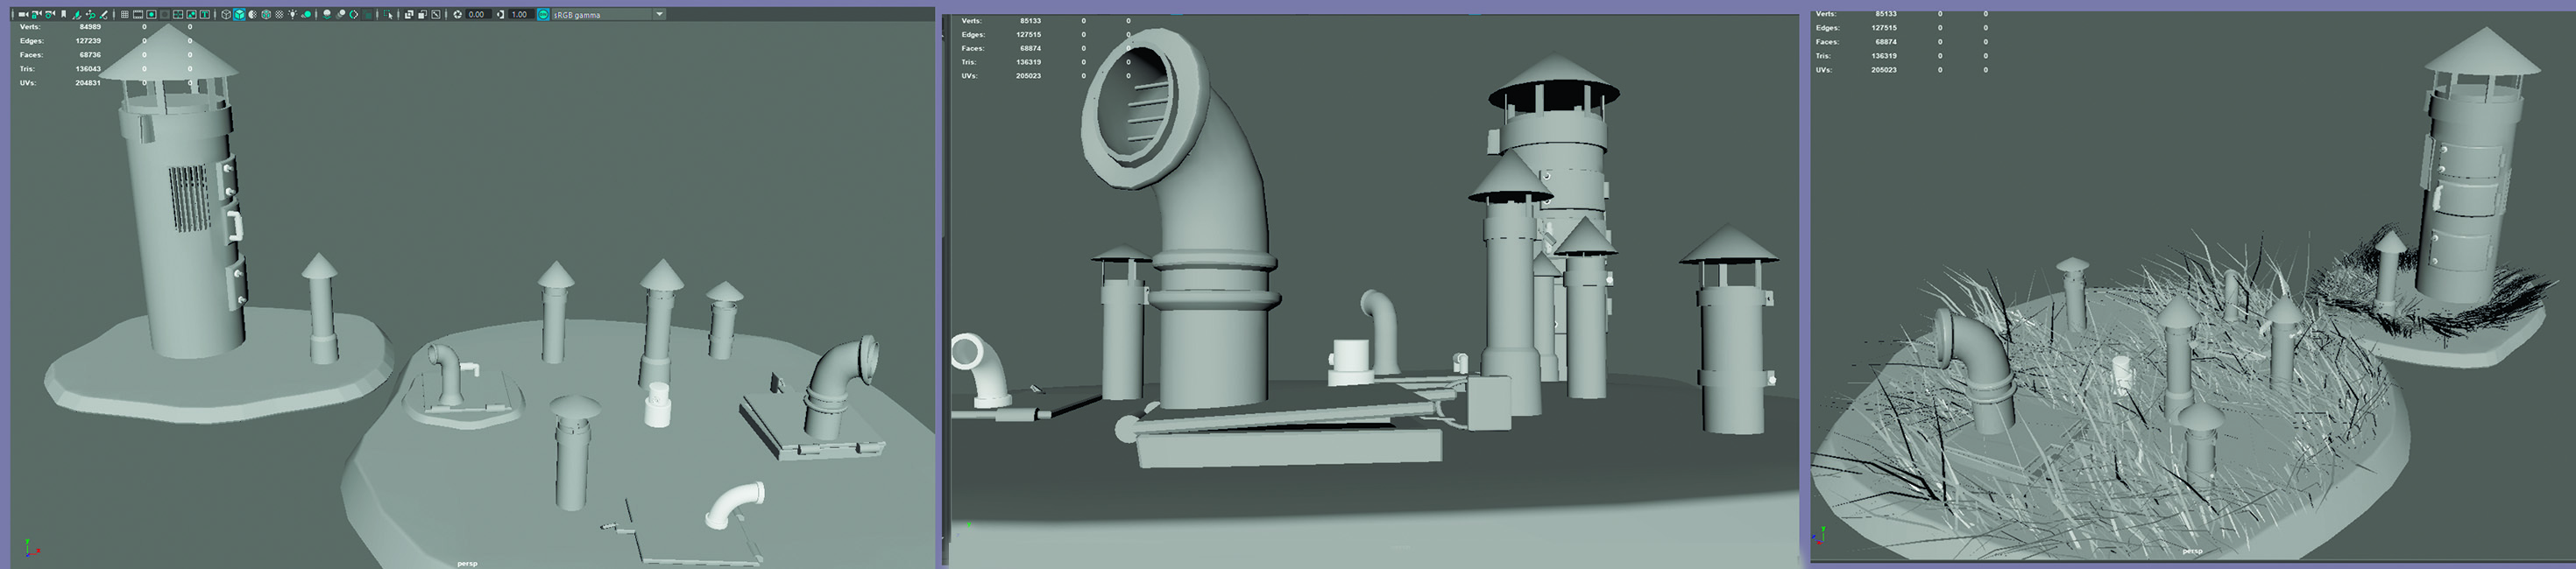Click the gamma reset contrast icon
The image size is (2576, 569).
coord(500,15)
